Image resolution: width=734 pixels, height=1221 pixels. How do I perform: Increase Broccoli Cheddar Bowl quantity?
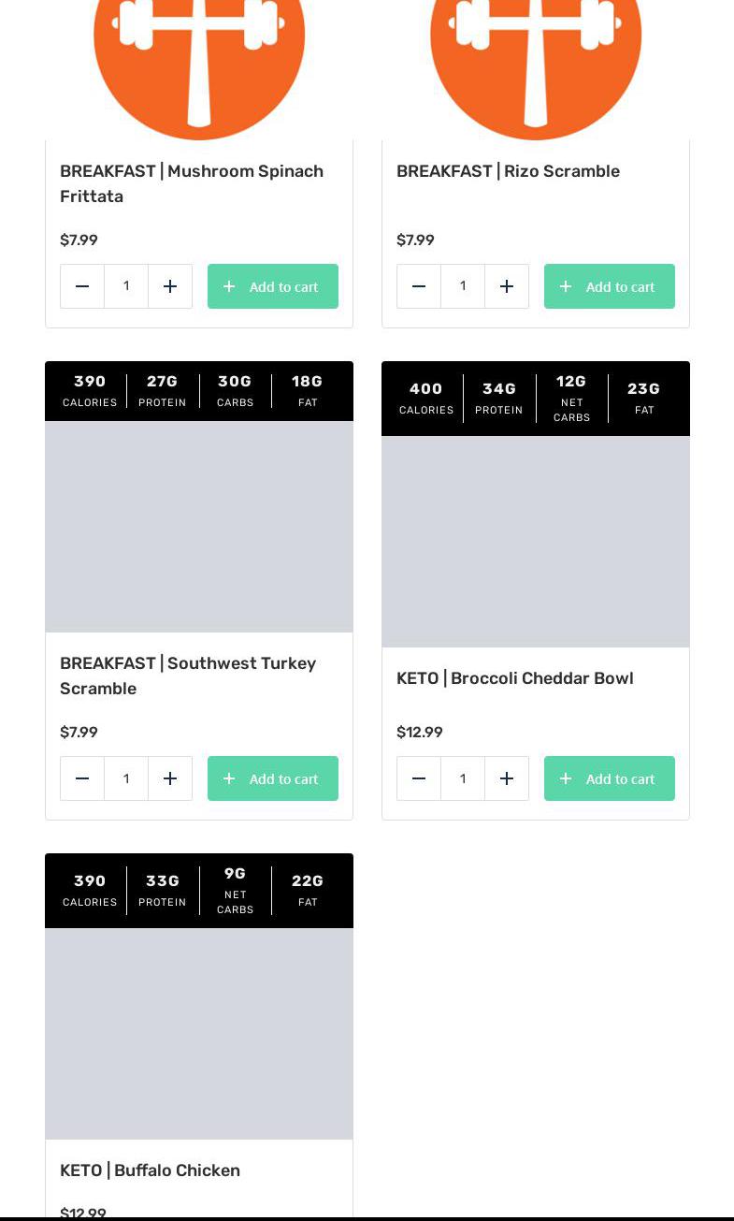point(507,778)
